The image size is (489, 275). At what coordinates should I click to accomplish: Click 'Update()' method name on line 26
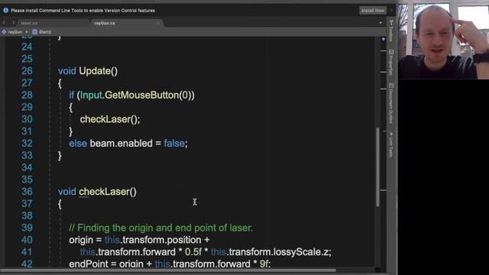(x=99, y=71)
